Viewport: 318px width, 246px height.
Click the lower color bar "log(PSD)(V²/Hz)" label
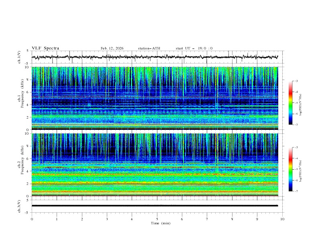pos(301,171)
